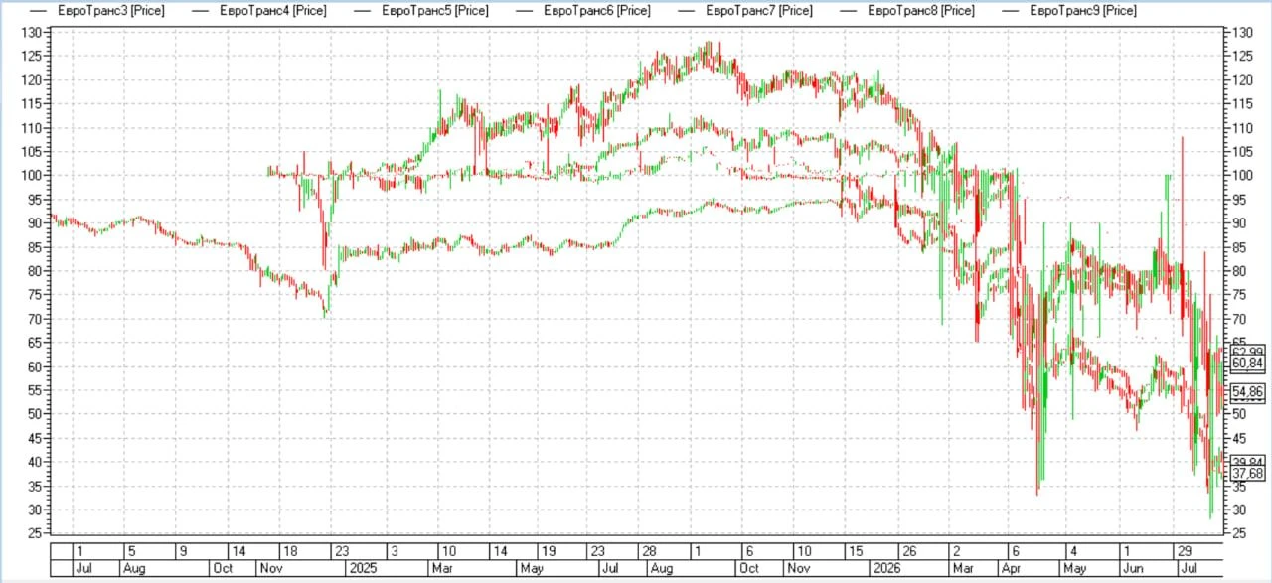Screen dimensions: 1272x583
Task: Select the ЕвроТранс8 [Price] legend entry
Action: point(921,11)
